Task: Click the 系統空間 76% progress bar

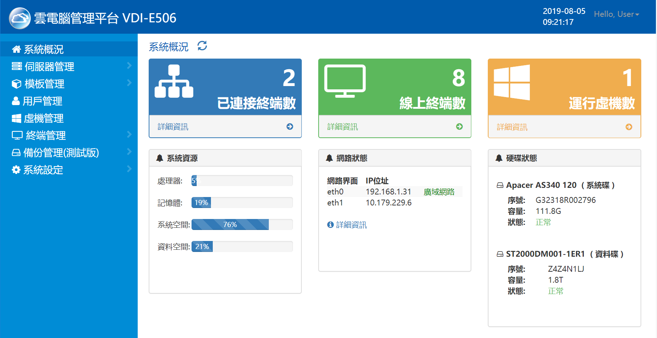Action: pyautogui.click(x=230, y=224)
